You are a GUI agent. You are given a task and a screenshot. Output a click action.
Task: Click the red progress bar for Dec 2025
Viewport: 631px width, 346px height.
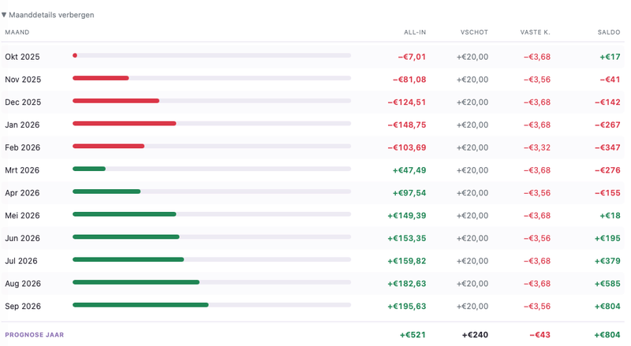coord(116,101)
